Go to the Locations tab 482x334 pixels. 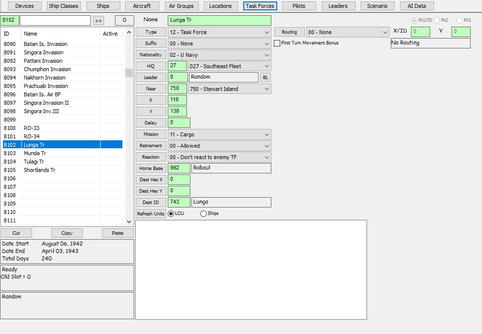[x=221, y=6]
